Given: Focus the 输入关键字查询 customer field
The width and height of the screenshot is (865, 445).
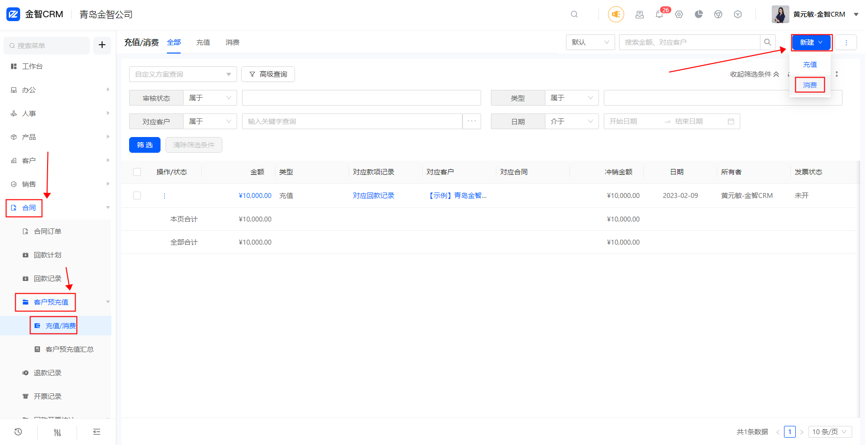Looking at the screenshot, I should 352,121.
